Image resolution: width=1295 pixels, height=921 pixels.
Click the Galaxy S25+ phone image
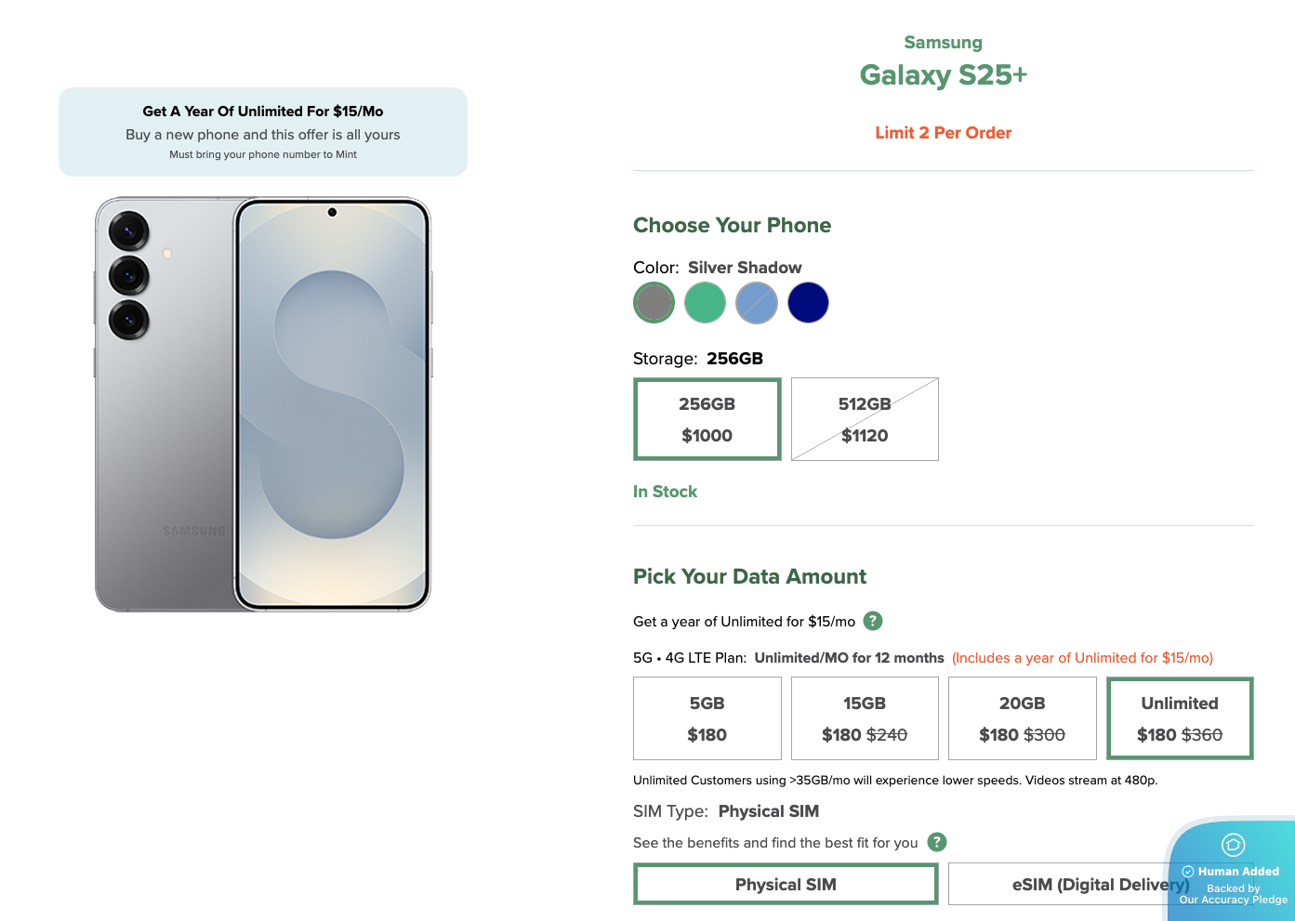click(x=263, y=404)
